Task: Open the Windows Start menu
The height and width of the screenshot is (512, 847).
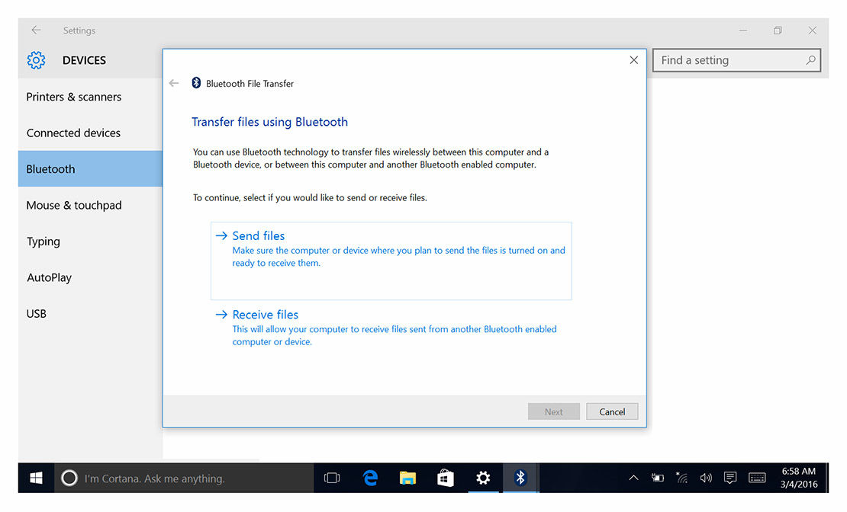Action: point(36,478)
